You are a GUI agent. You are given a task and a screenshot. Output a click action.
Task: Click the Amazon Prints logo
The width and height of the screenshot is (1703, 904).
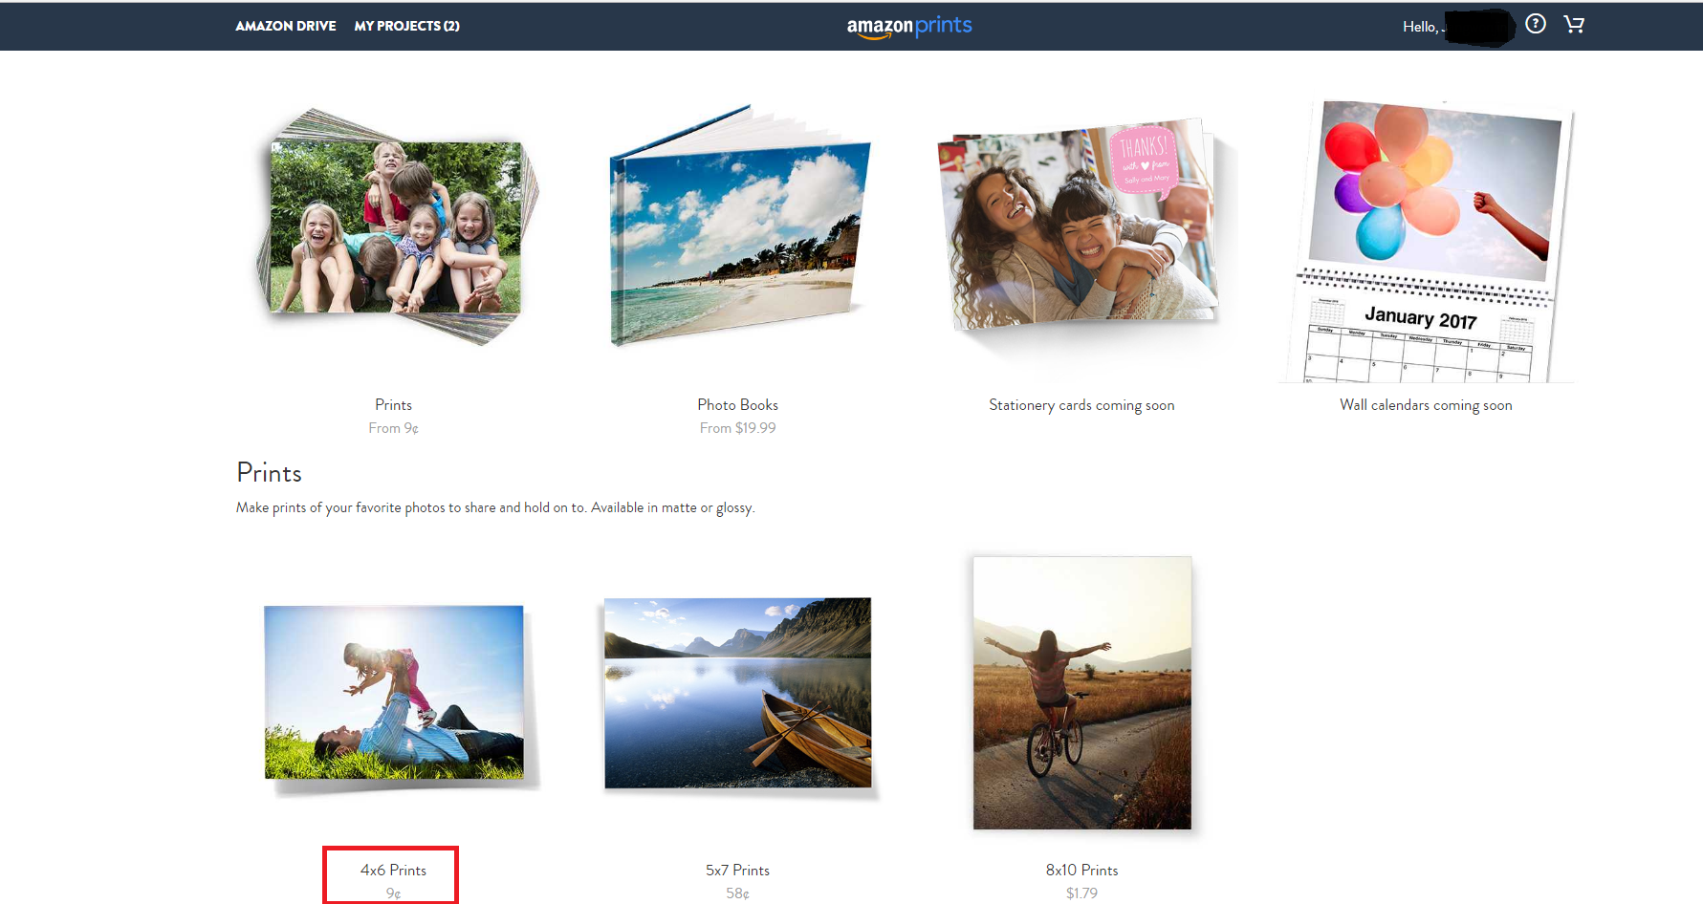click(x=908, y=27)
